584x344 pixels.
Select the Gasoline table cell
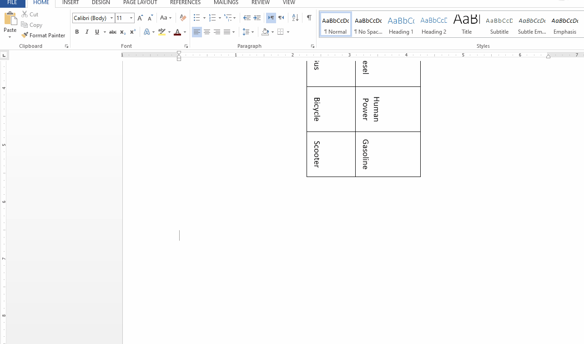coord(388,154)
